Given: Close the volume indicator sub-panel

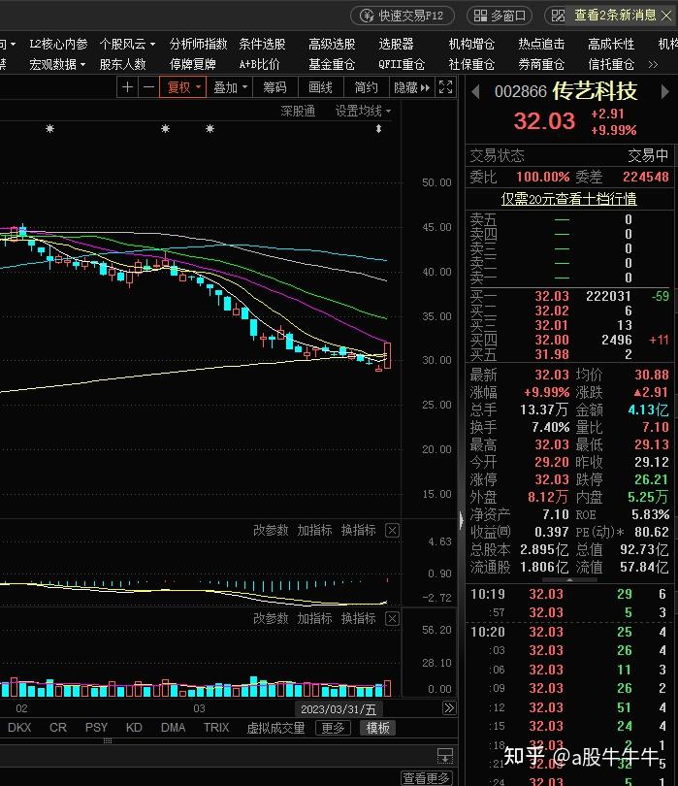Looking at the screenshot, I should pyautogui.click(x=392, y=618).
